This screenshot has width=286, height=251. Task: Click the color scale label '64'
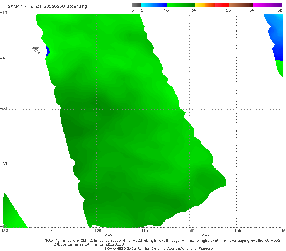point(252,10)
